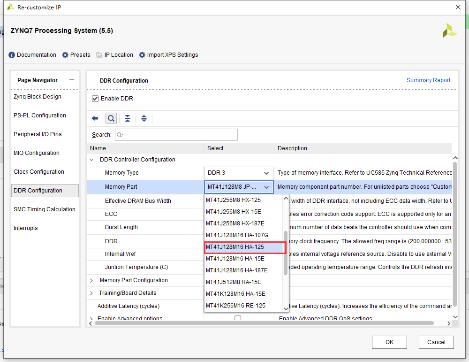Select MT41J128M16 HA-107G from list
469x362 pixels.
[244, 235]
